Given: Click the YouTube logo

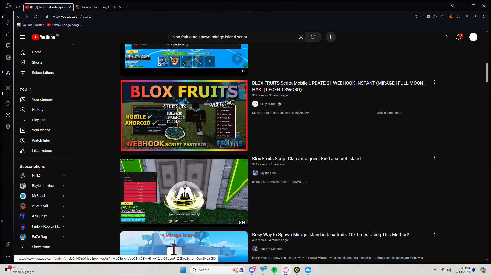Looking at the screenshot, I should 43,37.
